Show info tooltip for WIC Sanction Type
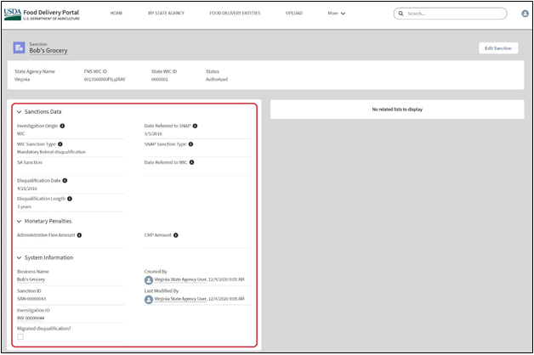Image resolution: width=534 pixels, height=355 pixels. (x=60, y=144)
